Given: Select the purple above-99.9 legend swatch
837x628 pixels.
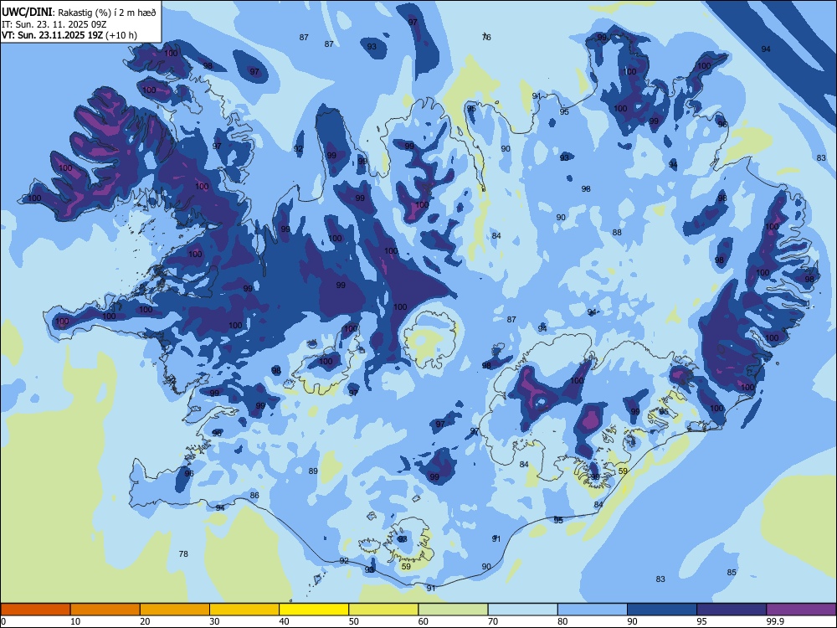Looking at the screenshot, I should 801,610.
